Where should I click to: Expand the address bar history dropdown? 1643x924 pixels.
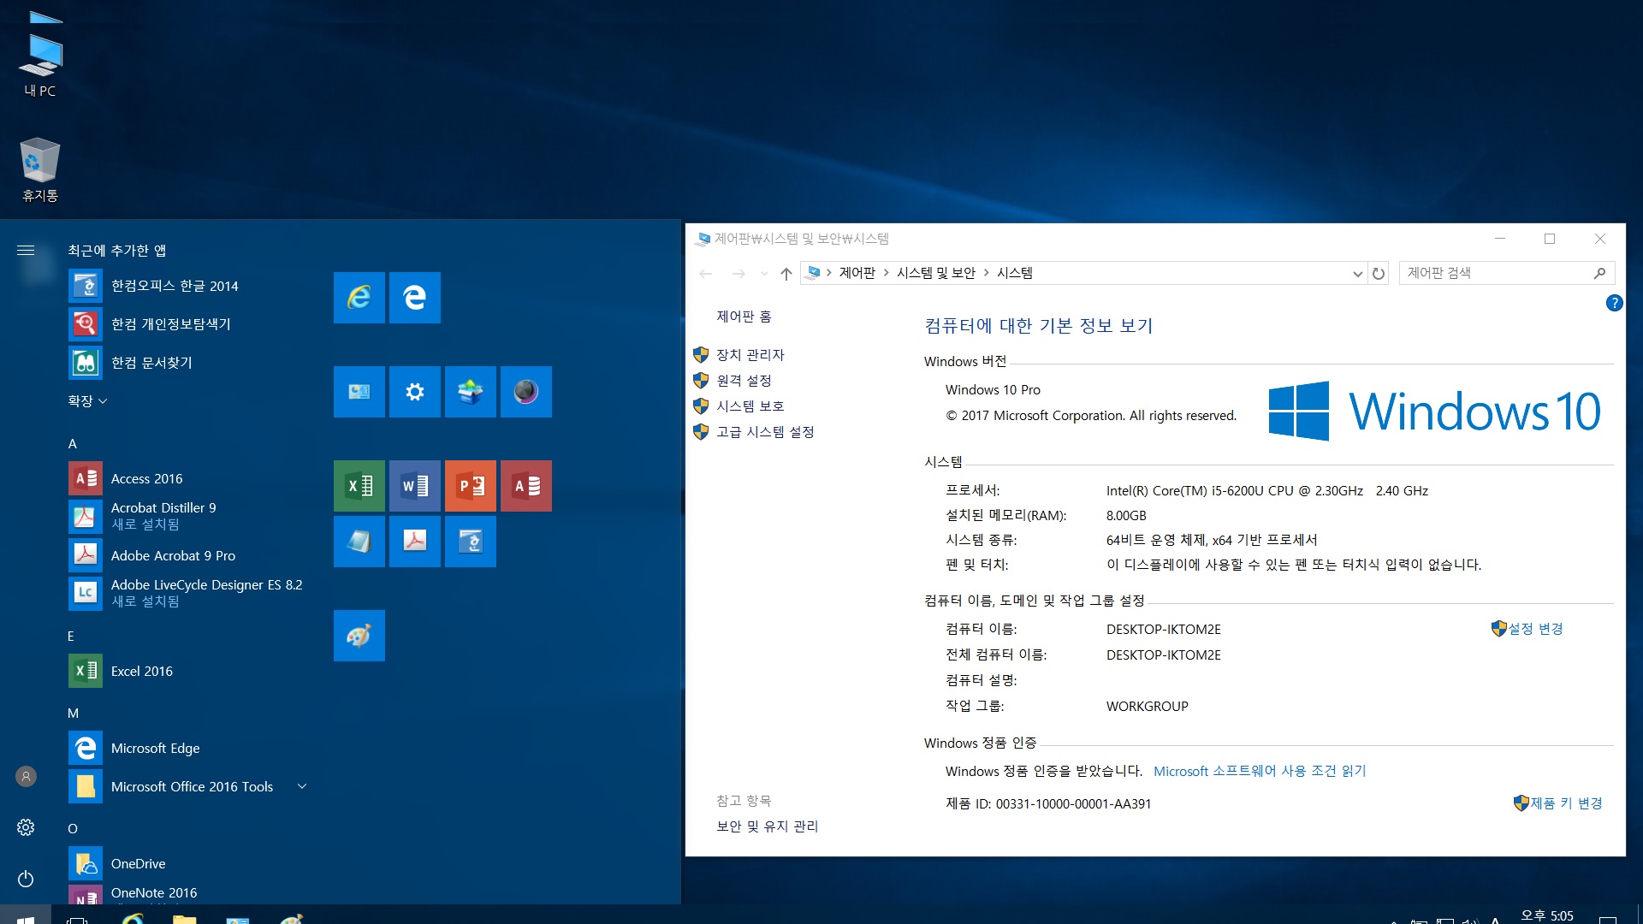tap(1357, 274)
